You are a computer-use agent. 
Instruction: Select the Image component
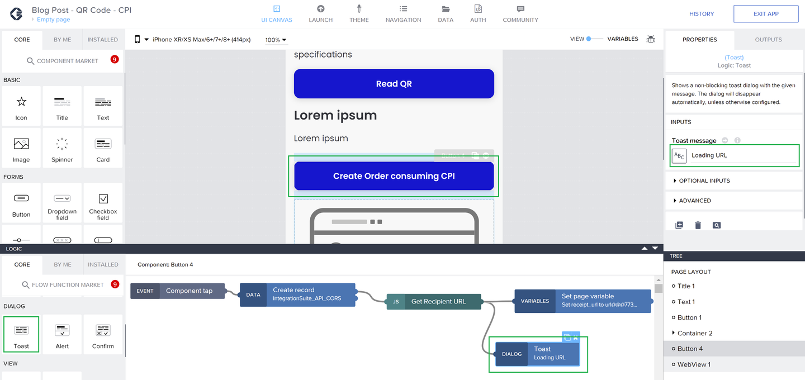coord(21,148)
